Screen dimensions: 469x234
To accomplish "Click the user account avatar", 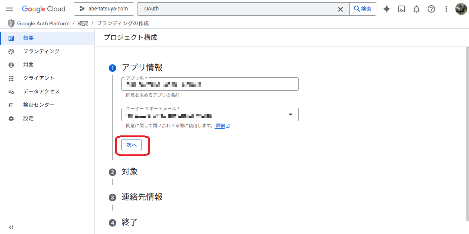I will [x=461, y=9].
